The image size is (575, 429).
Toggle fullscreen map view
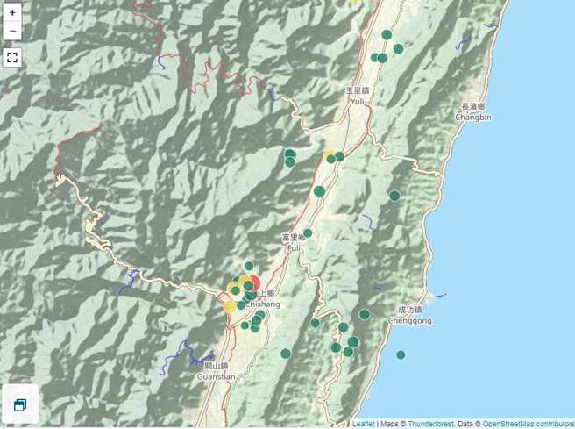tap(12, 58)
